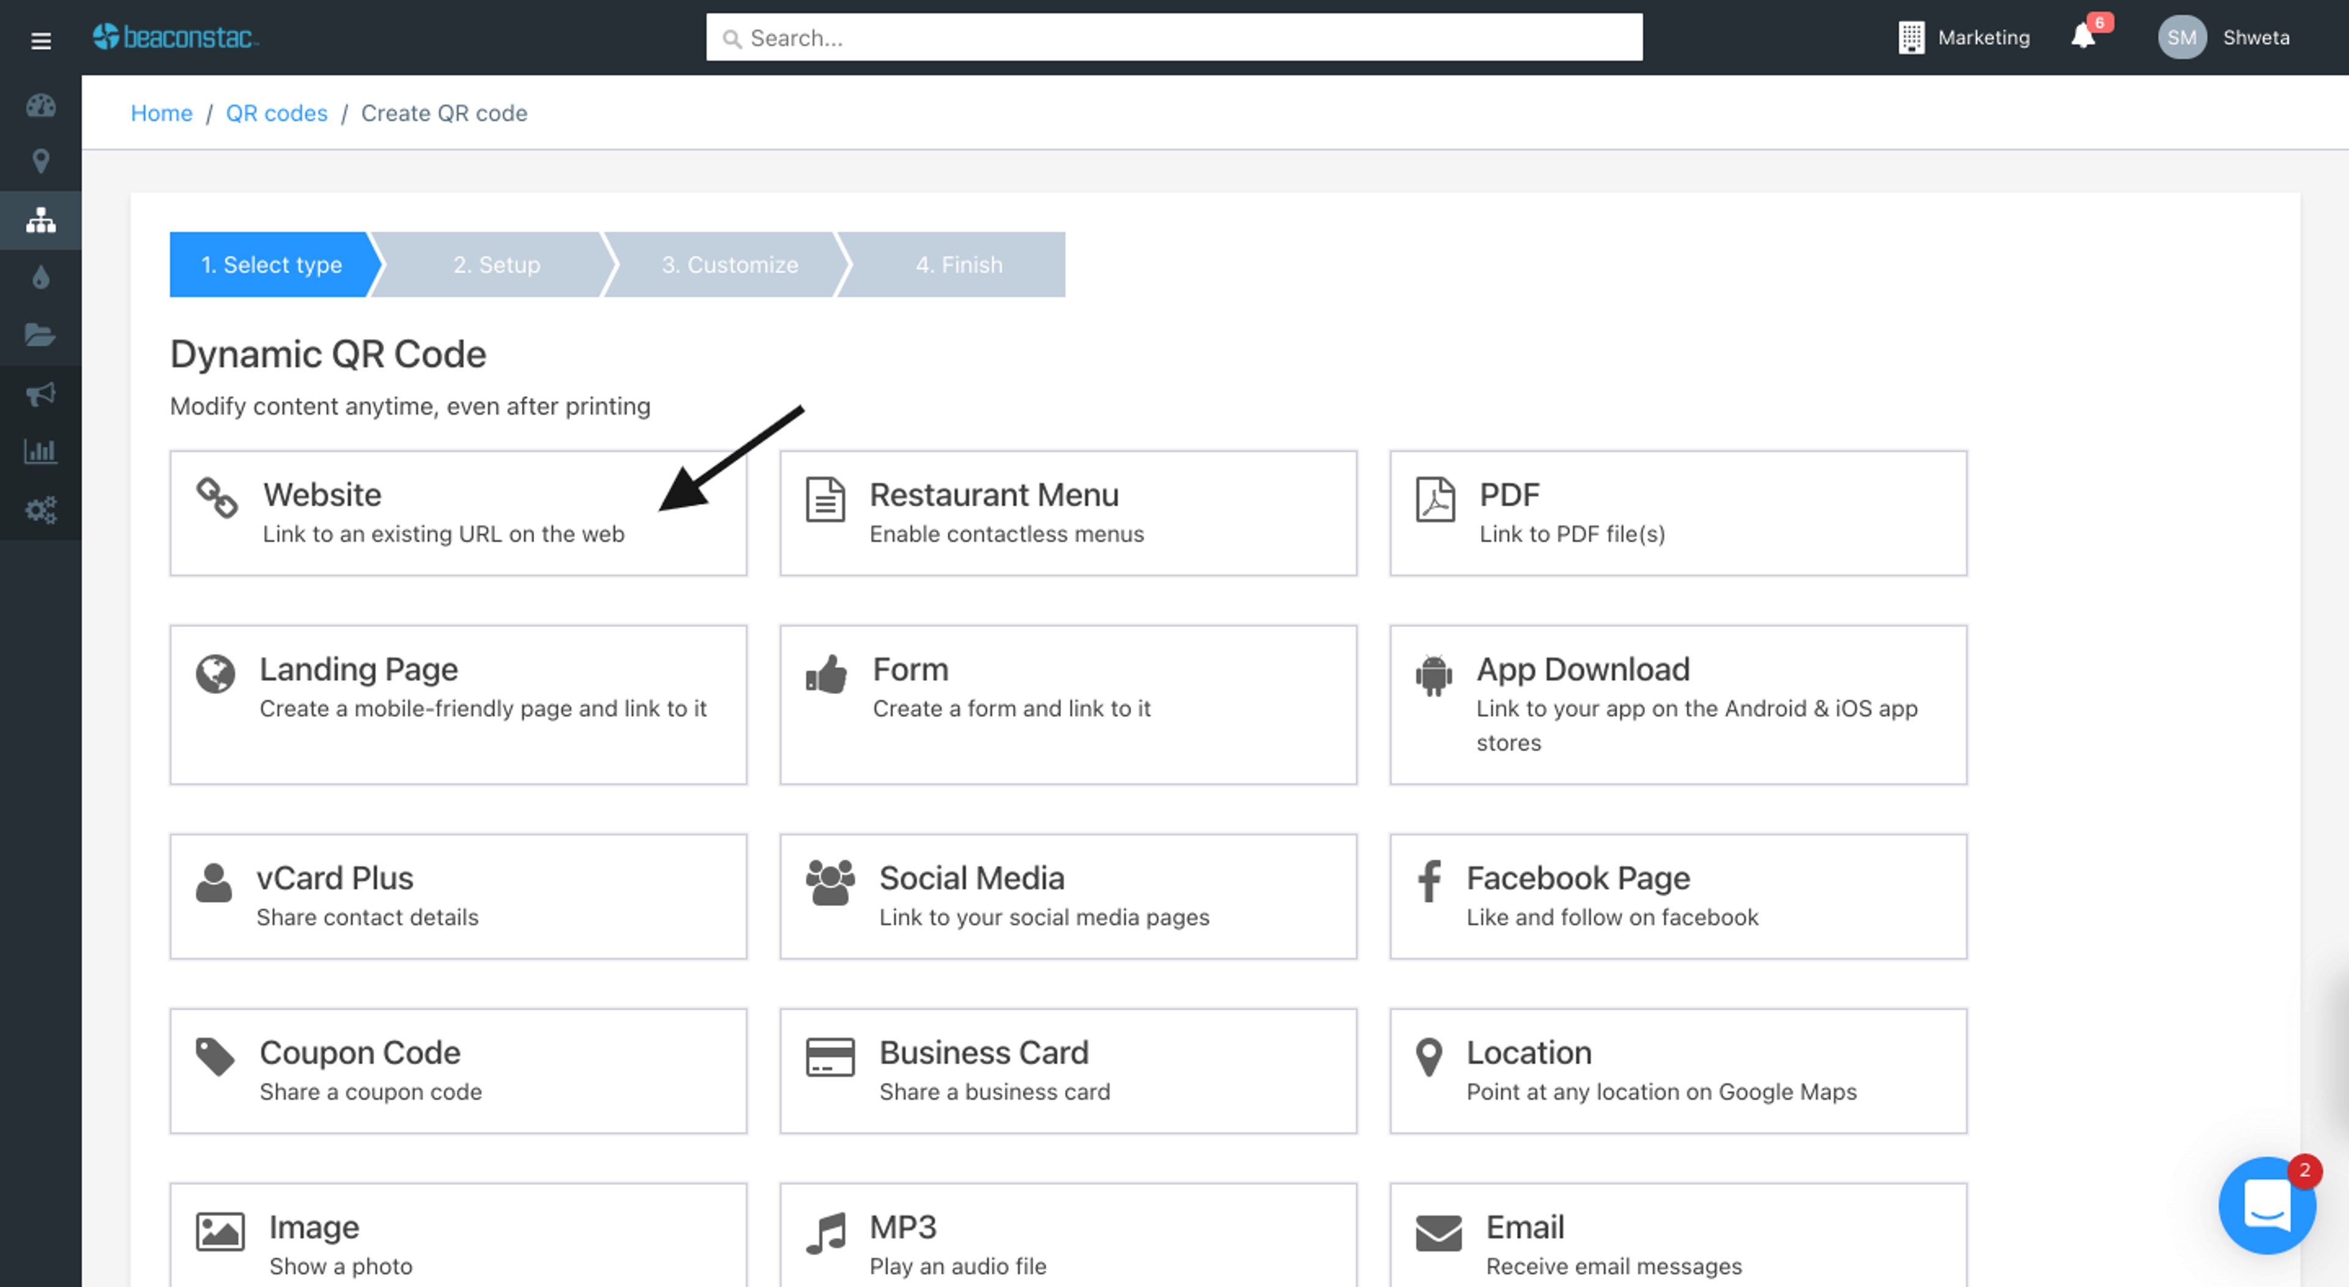
Task: Open settings gears sidebar icon
Action: tap(40, 509)
